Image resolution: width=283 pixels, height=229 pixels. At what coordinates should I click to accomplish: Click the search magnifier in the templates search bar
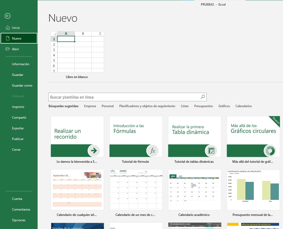point(202,97)
